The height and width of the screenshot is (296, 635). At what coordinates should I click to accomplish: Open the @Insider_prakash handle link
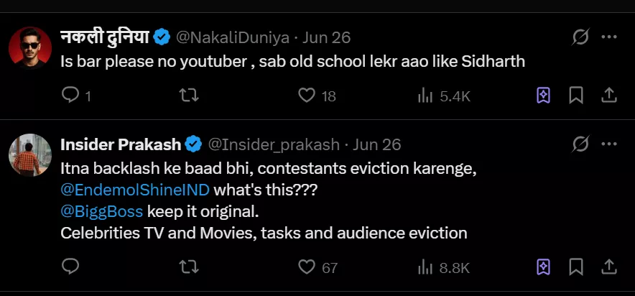(273, 144)
